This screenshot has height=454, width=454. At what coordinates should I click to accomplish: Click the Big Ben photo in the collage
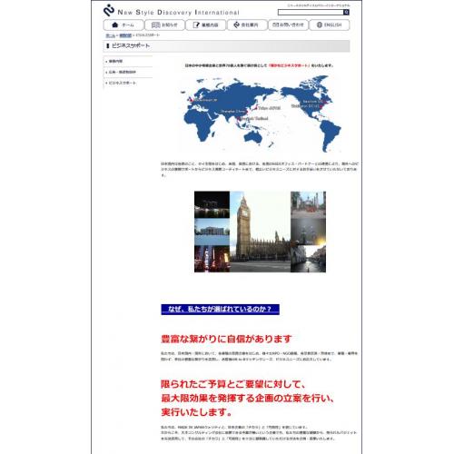click(x=261, y=232)
